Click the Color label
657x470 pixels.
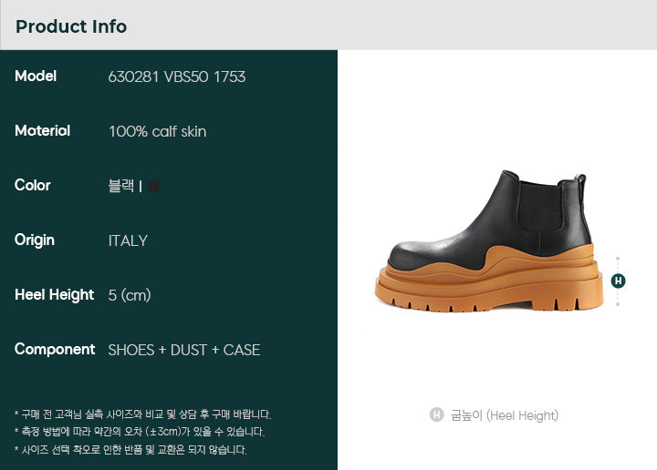tap(33, 185)
